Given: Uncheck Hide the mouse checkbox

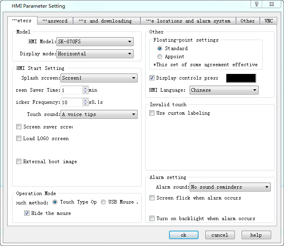Looking at the screenshot, I should pos(27,213).
